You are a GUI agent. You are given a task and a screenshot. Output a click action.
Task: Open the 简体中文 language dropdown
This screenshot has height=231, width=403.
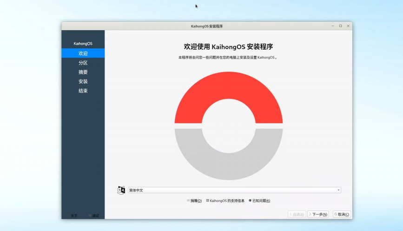point(234,190)
